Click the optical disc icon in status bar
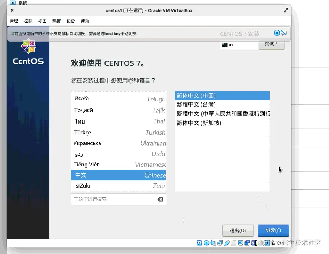This screenshot has height=254, width=329. click(206, 243)
